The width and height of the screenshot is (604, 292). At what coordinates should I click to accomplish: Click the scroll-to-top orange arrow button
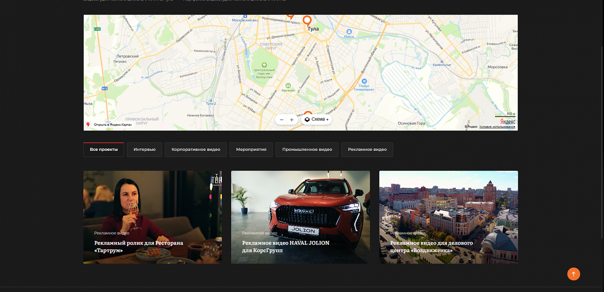[573, 274]
